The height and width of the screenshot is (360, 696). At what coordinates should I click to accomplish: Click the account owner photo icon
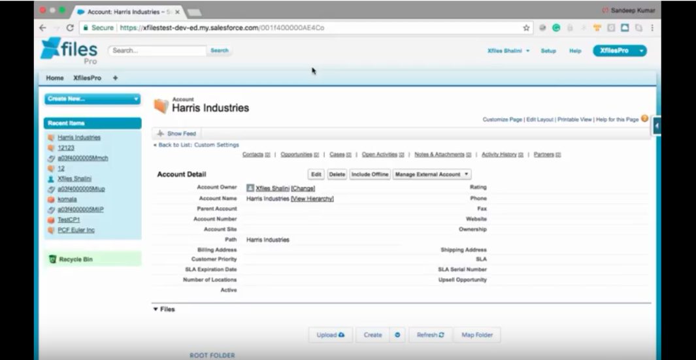click(250, 188)
